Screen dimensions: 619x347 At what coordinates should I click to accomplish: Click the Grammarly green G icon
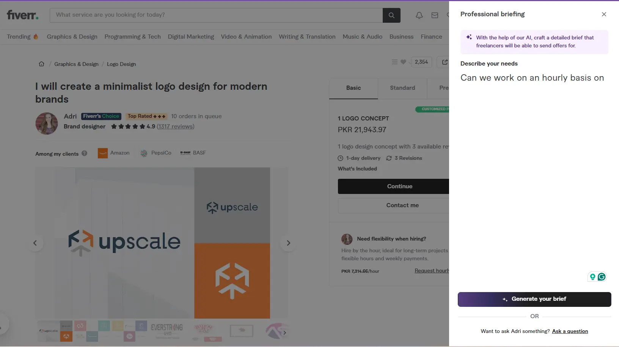point(602,277)
